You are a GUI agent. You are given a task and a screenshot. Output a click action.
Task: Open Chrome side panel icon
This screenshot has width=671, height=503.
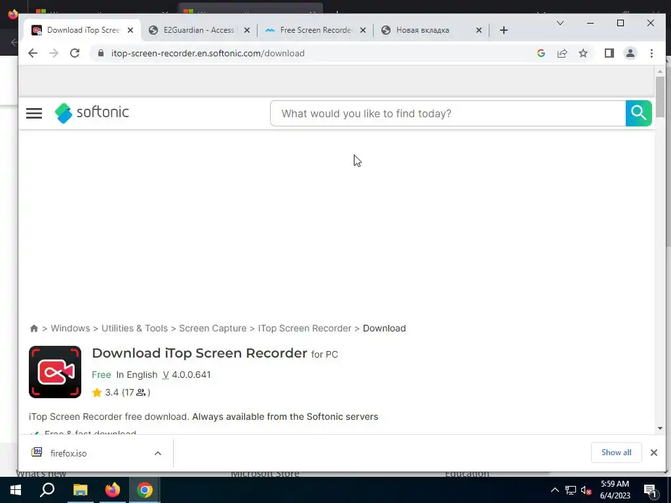point(609,53)
